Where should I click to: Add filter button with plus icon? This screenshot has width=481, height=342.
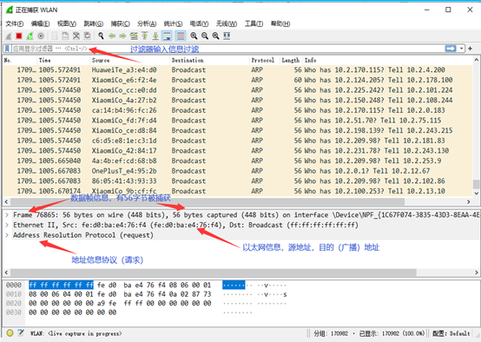click(470, 49)
